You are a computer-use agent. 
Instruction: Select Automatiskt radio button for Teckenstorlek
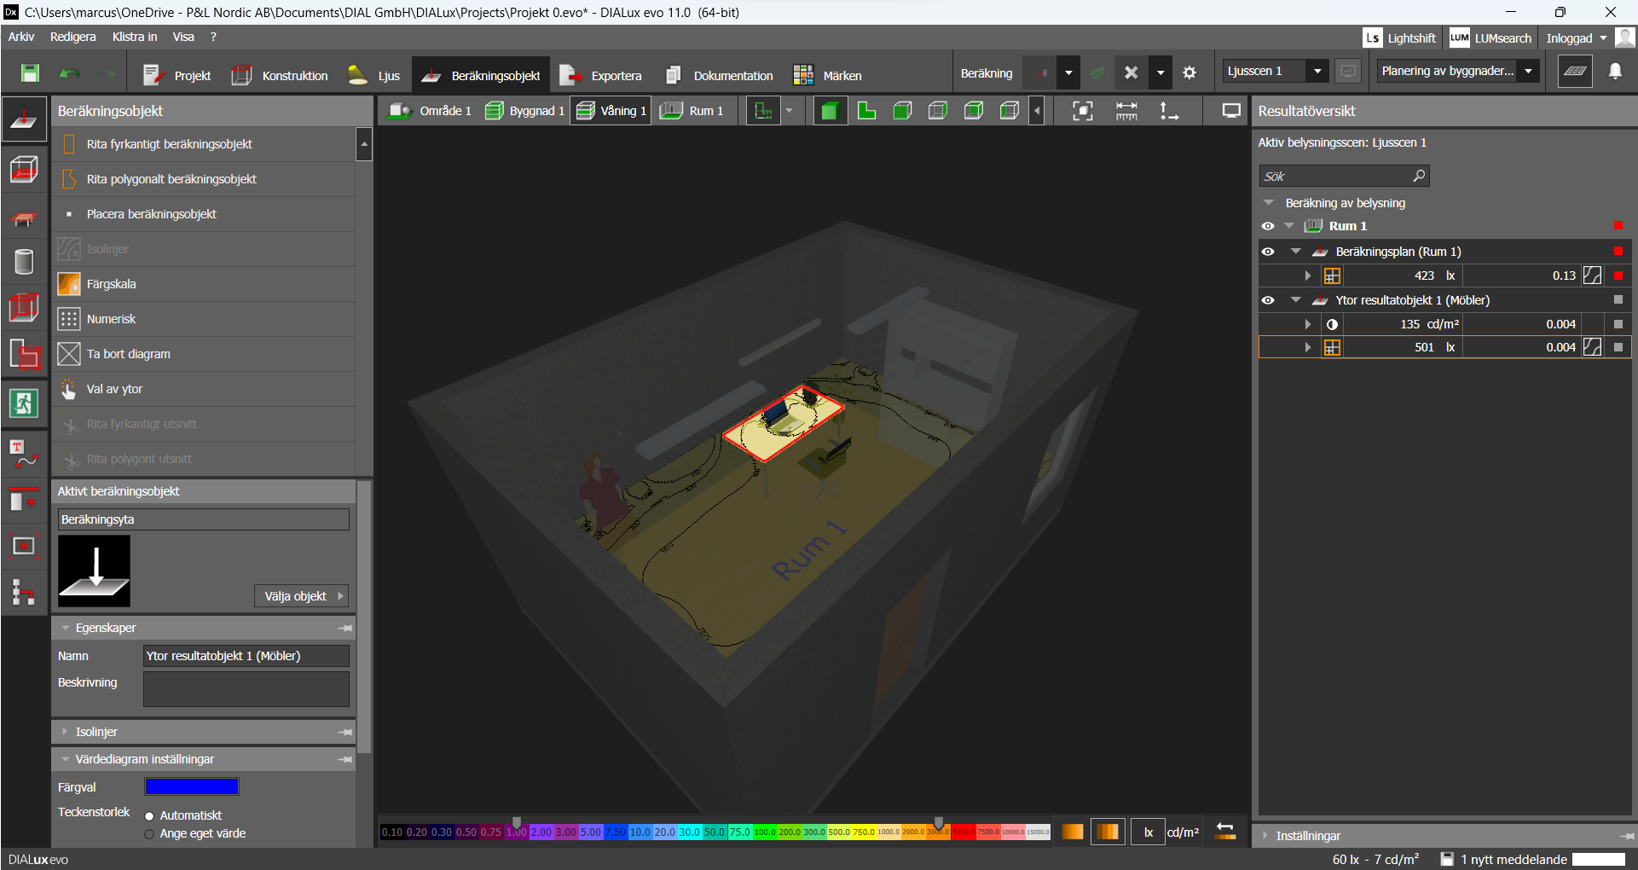[x=149, y=816]
